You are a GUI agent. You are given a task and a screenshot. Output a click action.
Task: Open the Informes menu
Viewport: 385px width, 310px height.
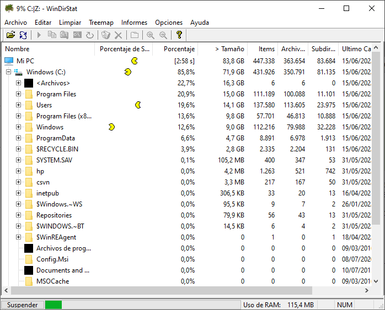134,23
